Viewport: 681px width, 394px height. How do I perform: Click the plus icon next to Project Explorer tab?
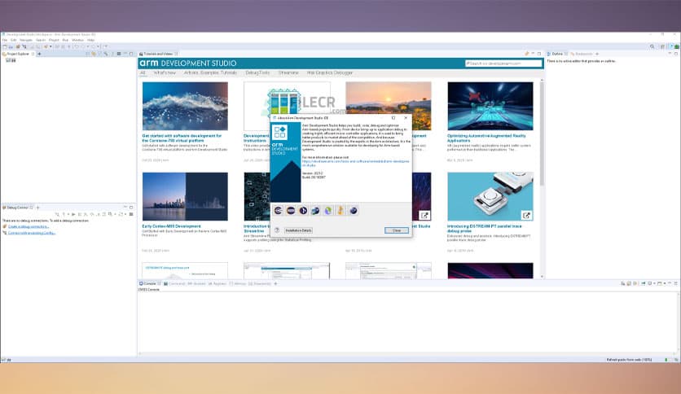click(39, 55)
